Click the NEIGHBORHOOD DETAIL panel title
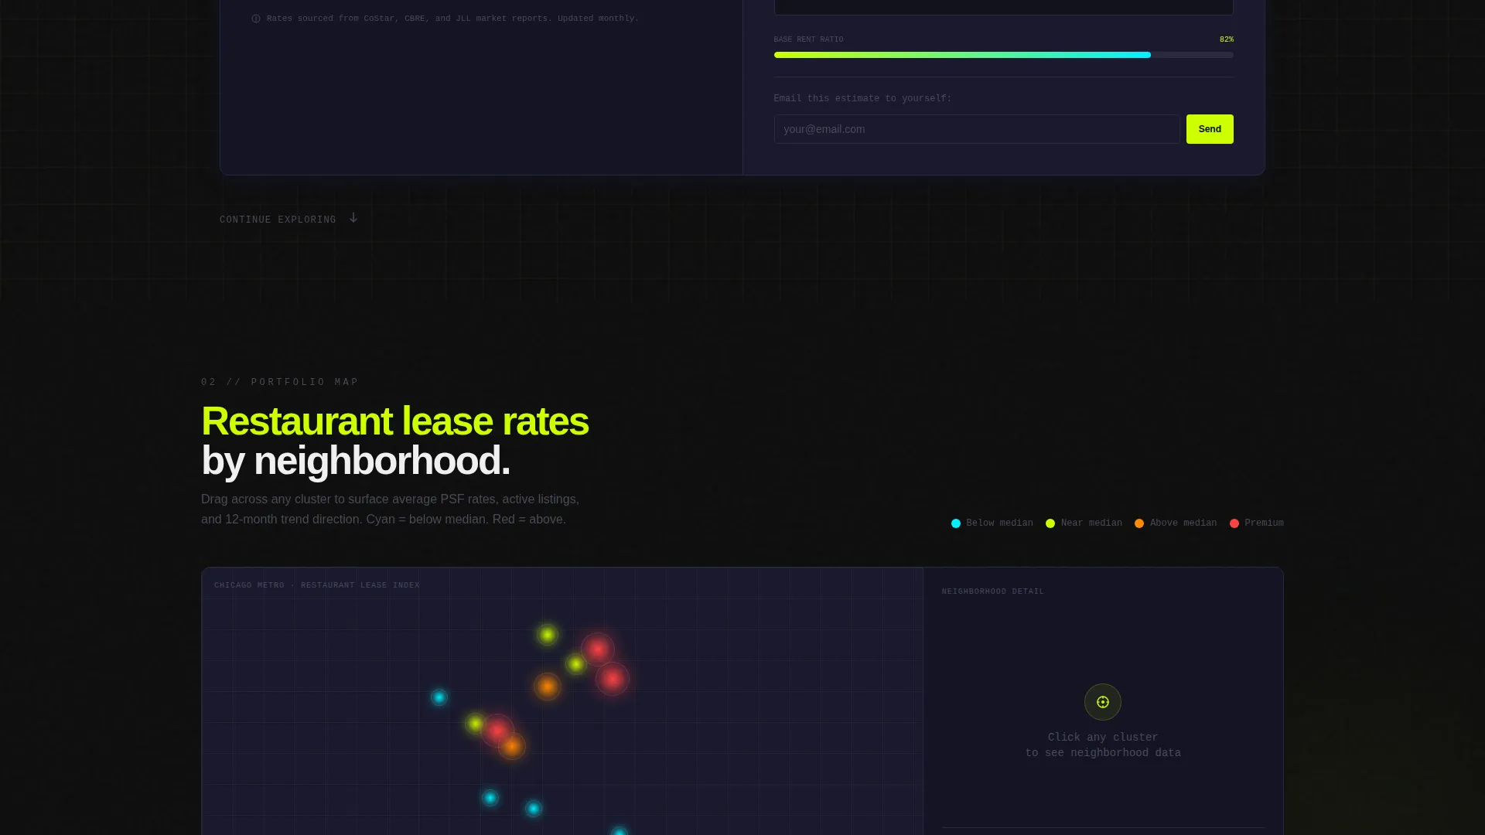Screen dimensions: 1485x835 click(x=993, y=591)
